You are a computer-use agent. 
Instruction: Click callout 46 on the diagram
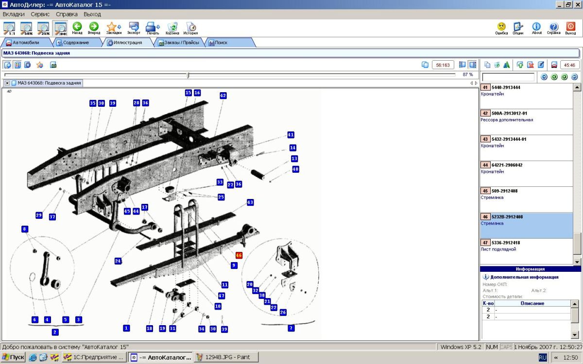pos(239,255)
